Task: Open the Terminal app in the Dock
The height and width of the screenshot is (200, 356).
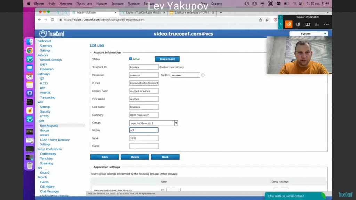Action: point(30,102)
